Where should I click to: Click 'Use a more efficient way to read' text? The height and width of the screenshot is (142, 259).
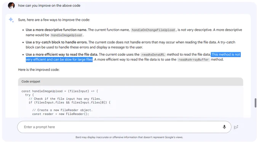click(x=62, y=55)
